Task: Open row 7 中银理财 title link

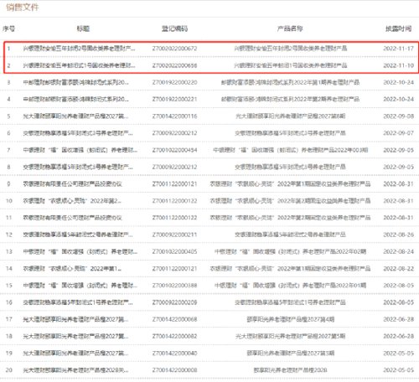Action: pyautogui.click(x=80, y=150)
